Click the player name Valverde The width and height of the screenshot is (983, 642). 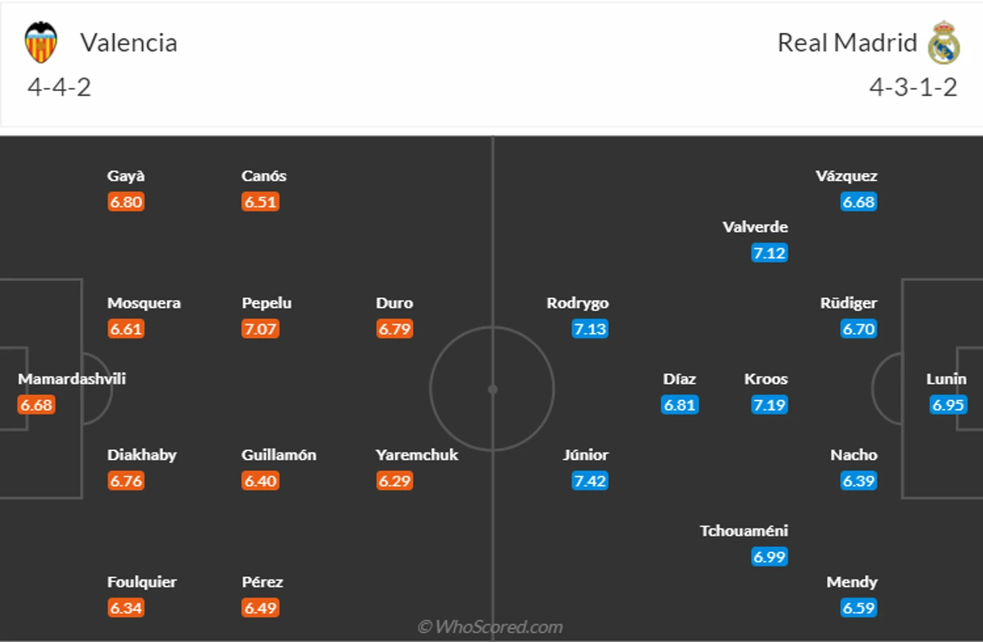(755, 227)
